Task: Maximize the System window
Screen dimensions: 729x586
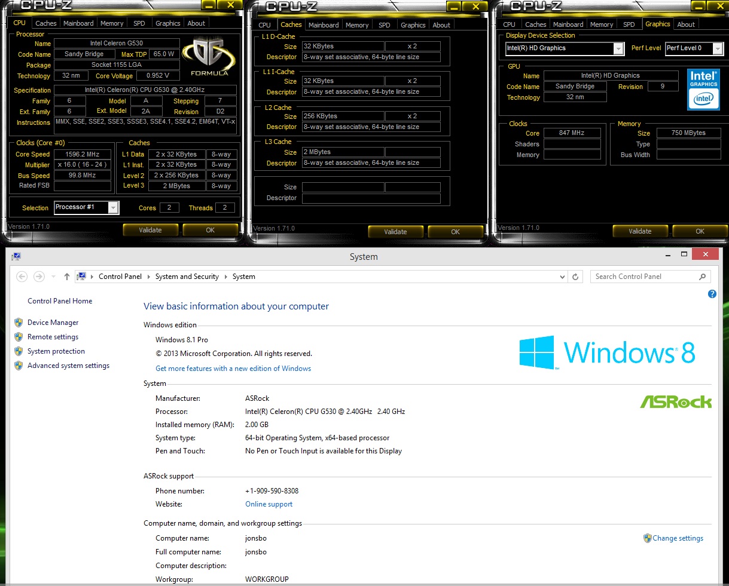Action: 684,254
